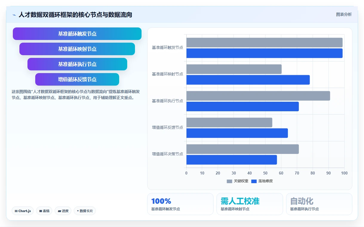Viewport: 364px width, 227px height.
Task: Click the gray bar for 增值循环决策节点
Action: [242, 149]
